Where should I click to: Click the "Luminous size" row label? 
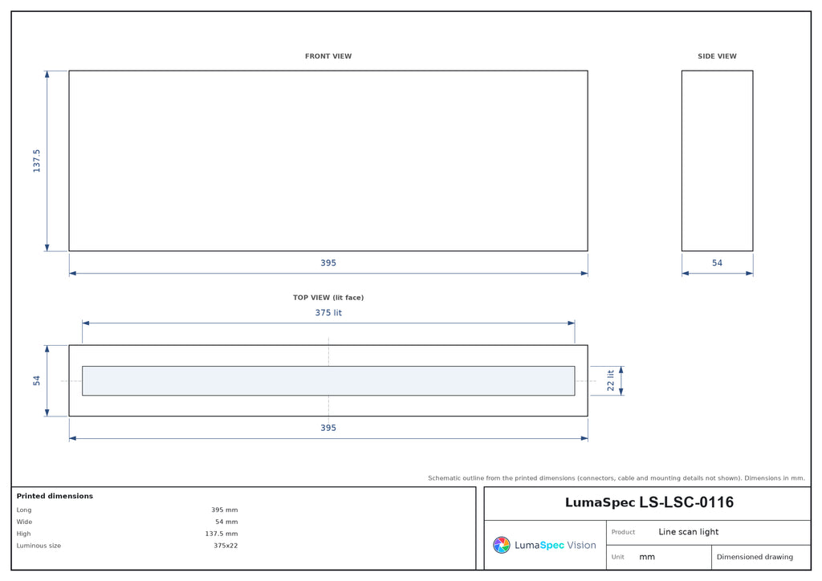pos(39,546)
